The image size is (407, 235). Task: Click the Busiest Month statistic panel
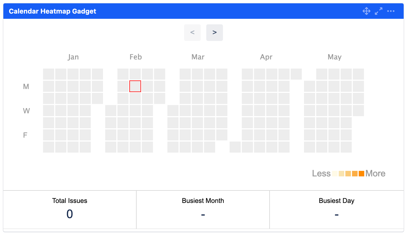point(203,210)
